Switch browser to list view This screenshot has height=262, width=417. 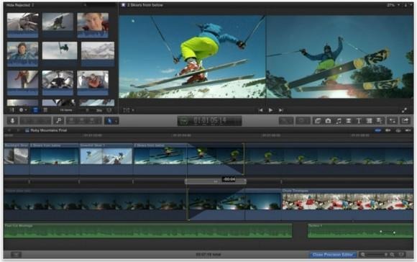(x=45, y=110)
